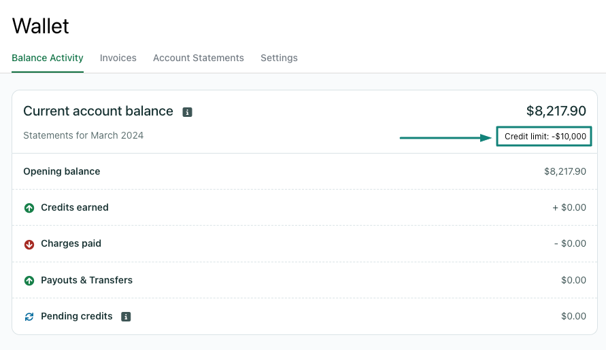Click the $8,217.90 current balance total
The width and height of the screenshot is (606, 350).
(556, 111)
